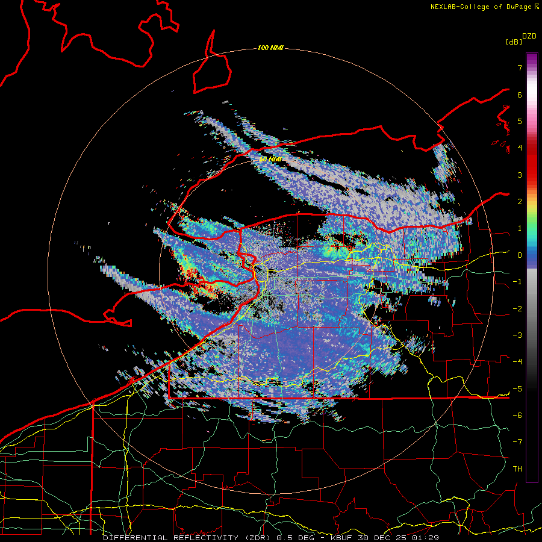The image size is (542, 542).
Task: Click the -7 value on color scale
Action: (517, 442)
